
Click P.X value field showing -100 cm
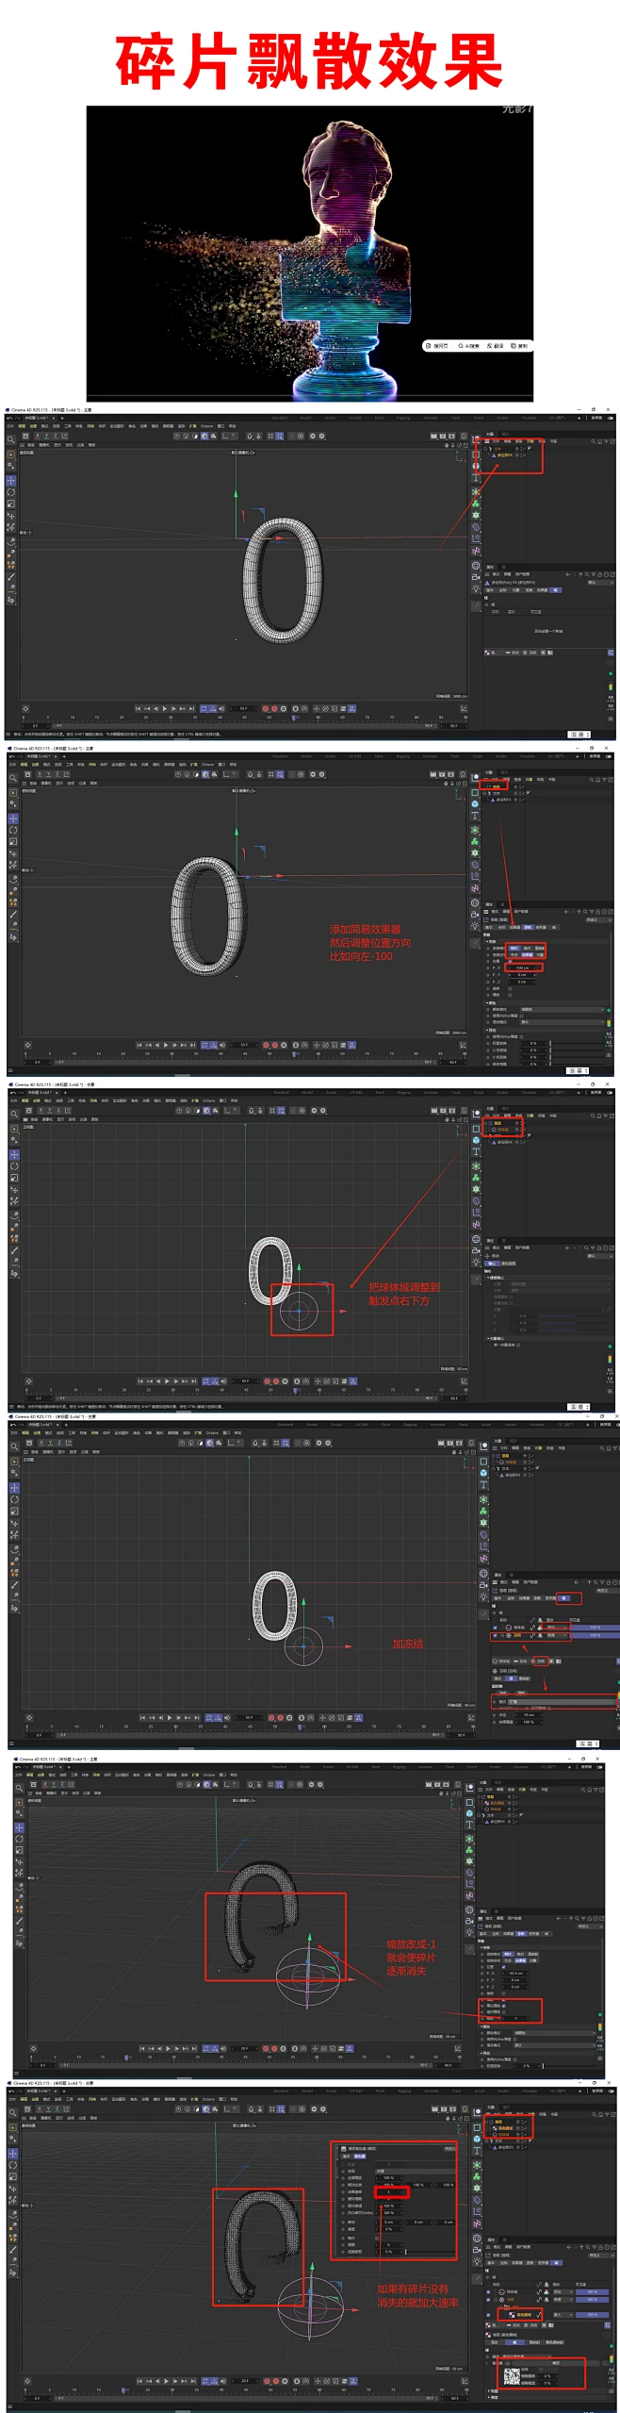(522, 967)
